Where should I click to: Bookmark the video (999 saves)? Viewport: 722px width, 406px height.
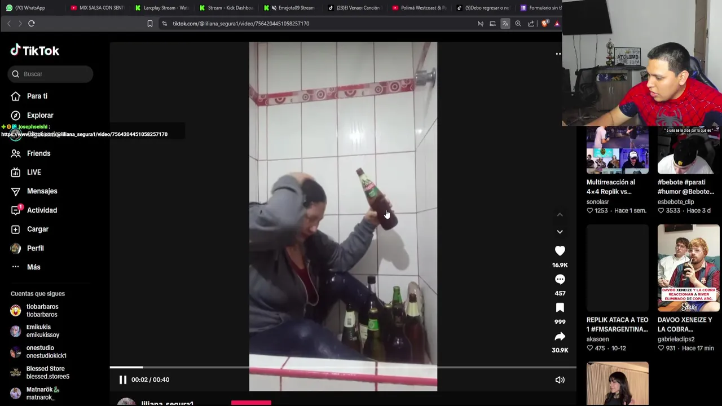click(560, 308)
